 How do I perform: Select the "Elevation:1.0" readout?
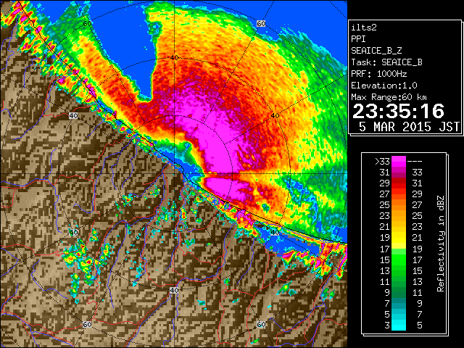tap(384, 86)
